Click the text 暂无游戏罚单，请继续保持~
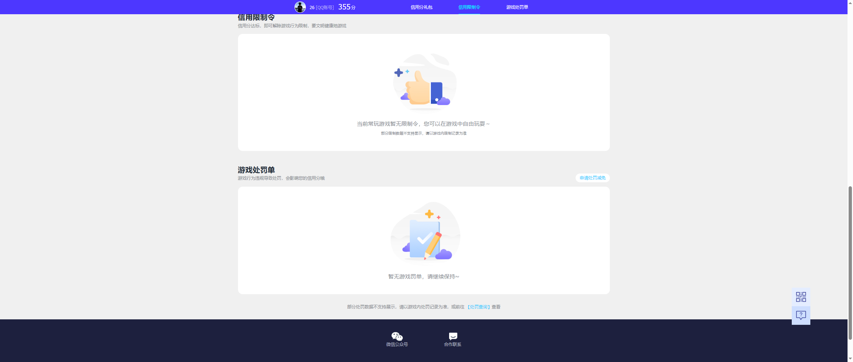This screenshot has height=362, width=853. (424, 277)
